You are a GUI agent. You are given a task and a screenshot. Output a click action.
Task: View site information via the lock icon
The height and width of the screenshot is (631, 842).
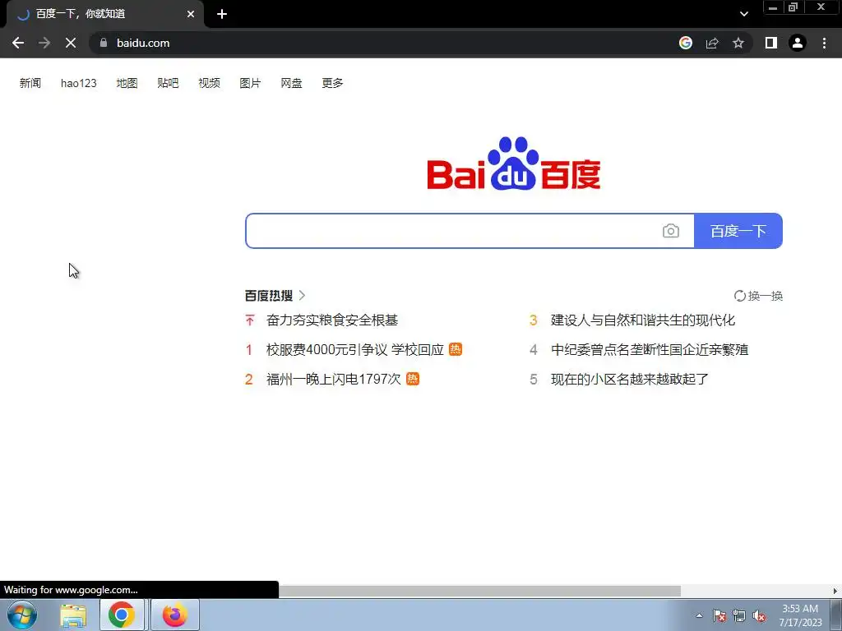point(104,43)
